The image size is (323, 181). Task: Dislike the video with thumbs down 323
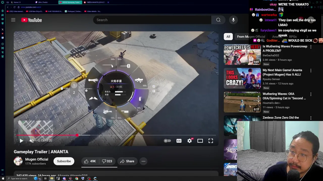pos(107,161)
